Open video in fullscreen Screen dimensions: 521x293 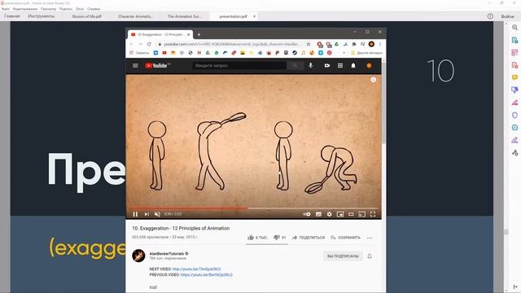pyautogui.click(x=373, y=214)
